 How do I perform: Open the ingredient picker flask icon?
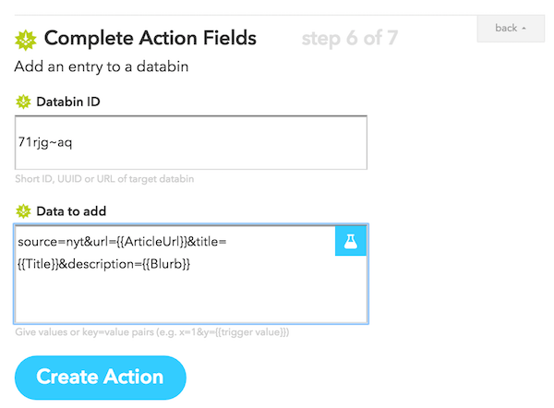351,241
